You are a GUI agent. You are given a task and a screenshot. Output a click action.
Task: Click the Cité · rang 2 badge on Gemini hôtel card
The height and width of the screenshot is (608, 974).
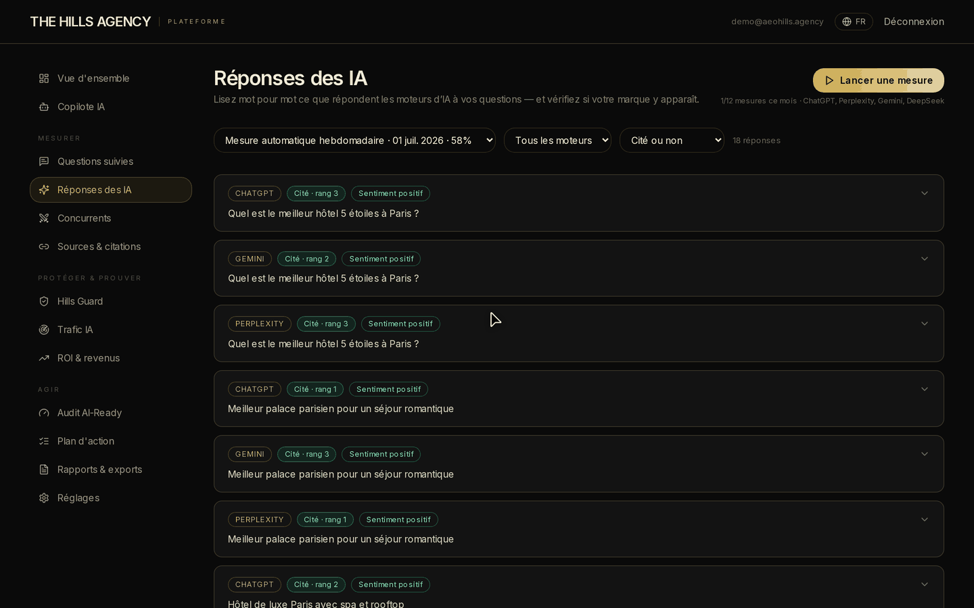pos(306,259)
